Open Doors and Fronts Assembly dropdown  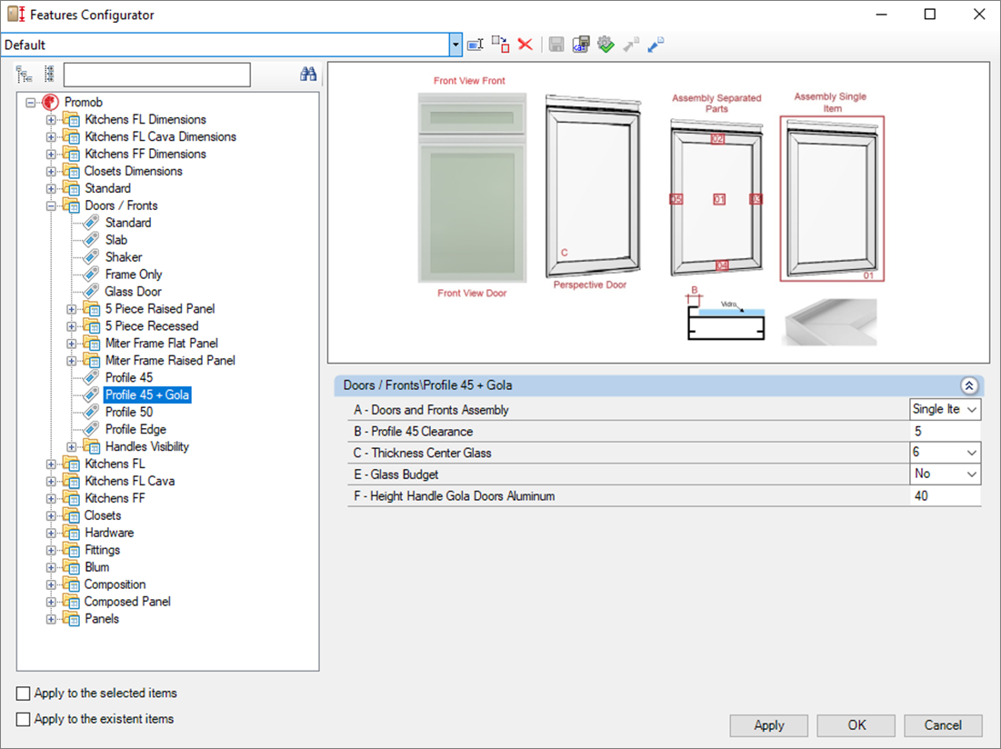[972, 410]
